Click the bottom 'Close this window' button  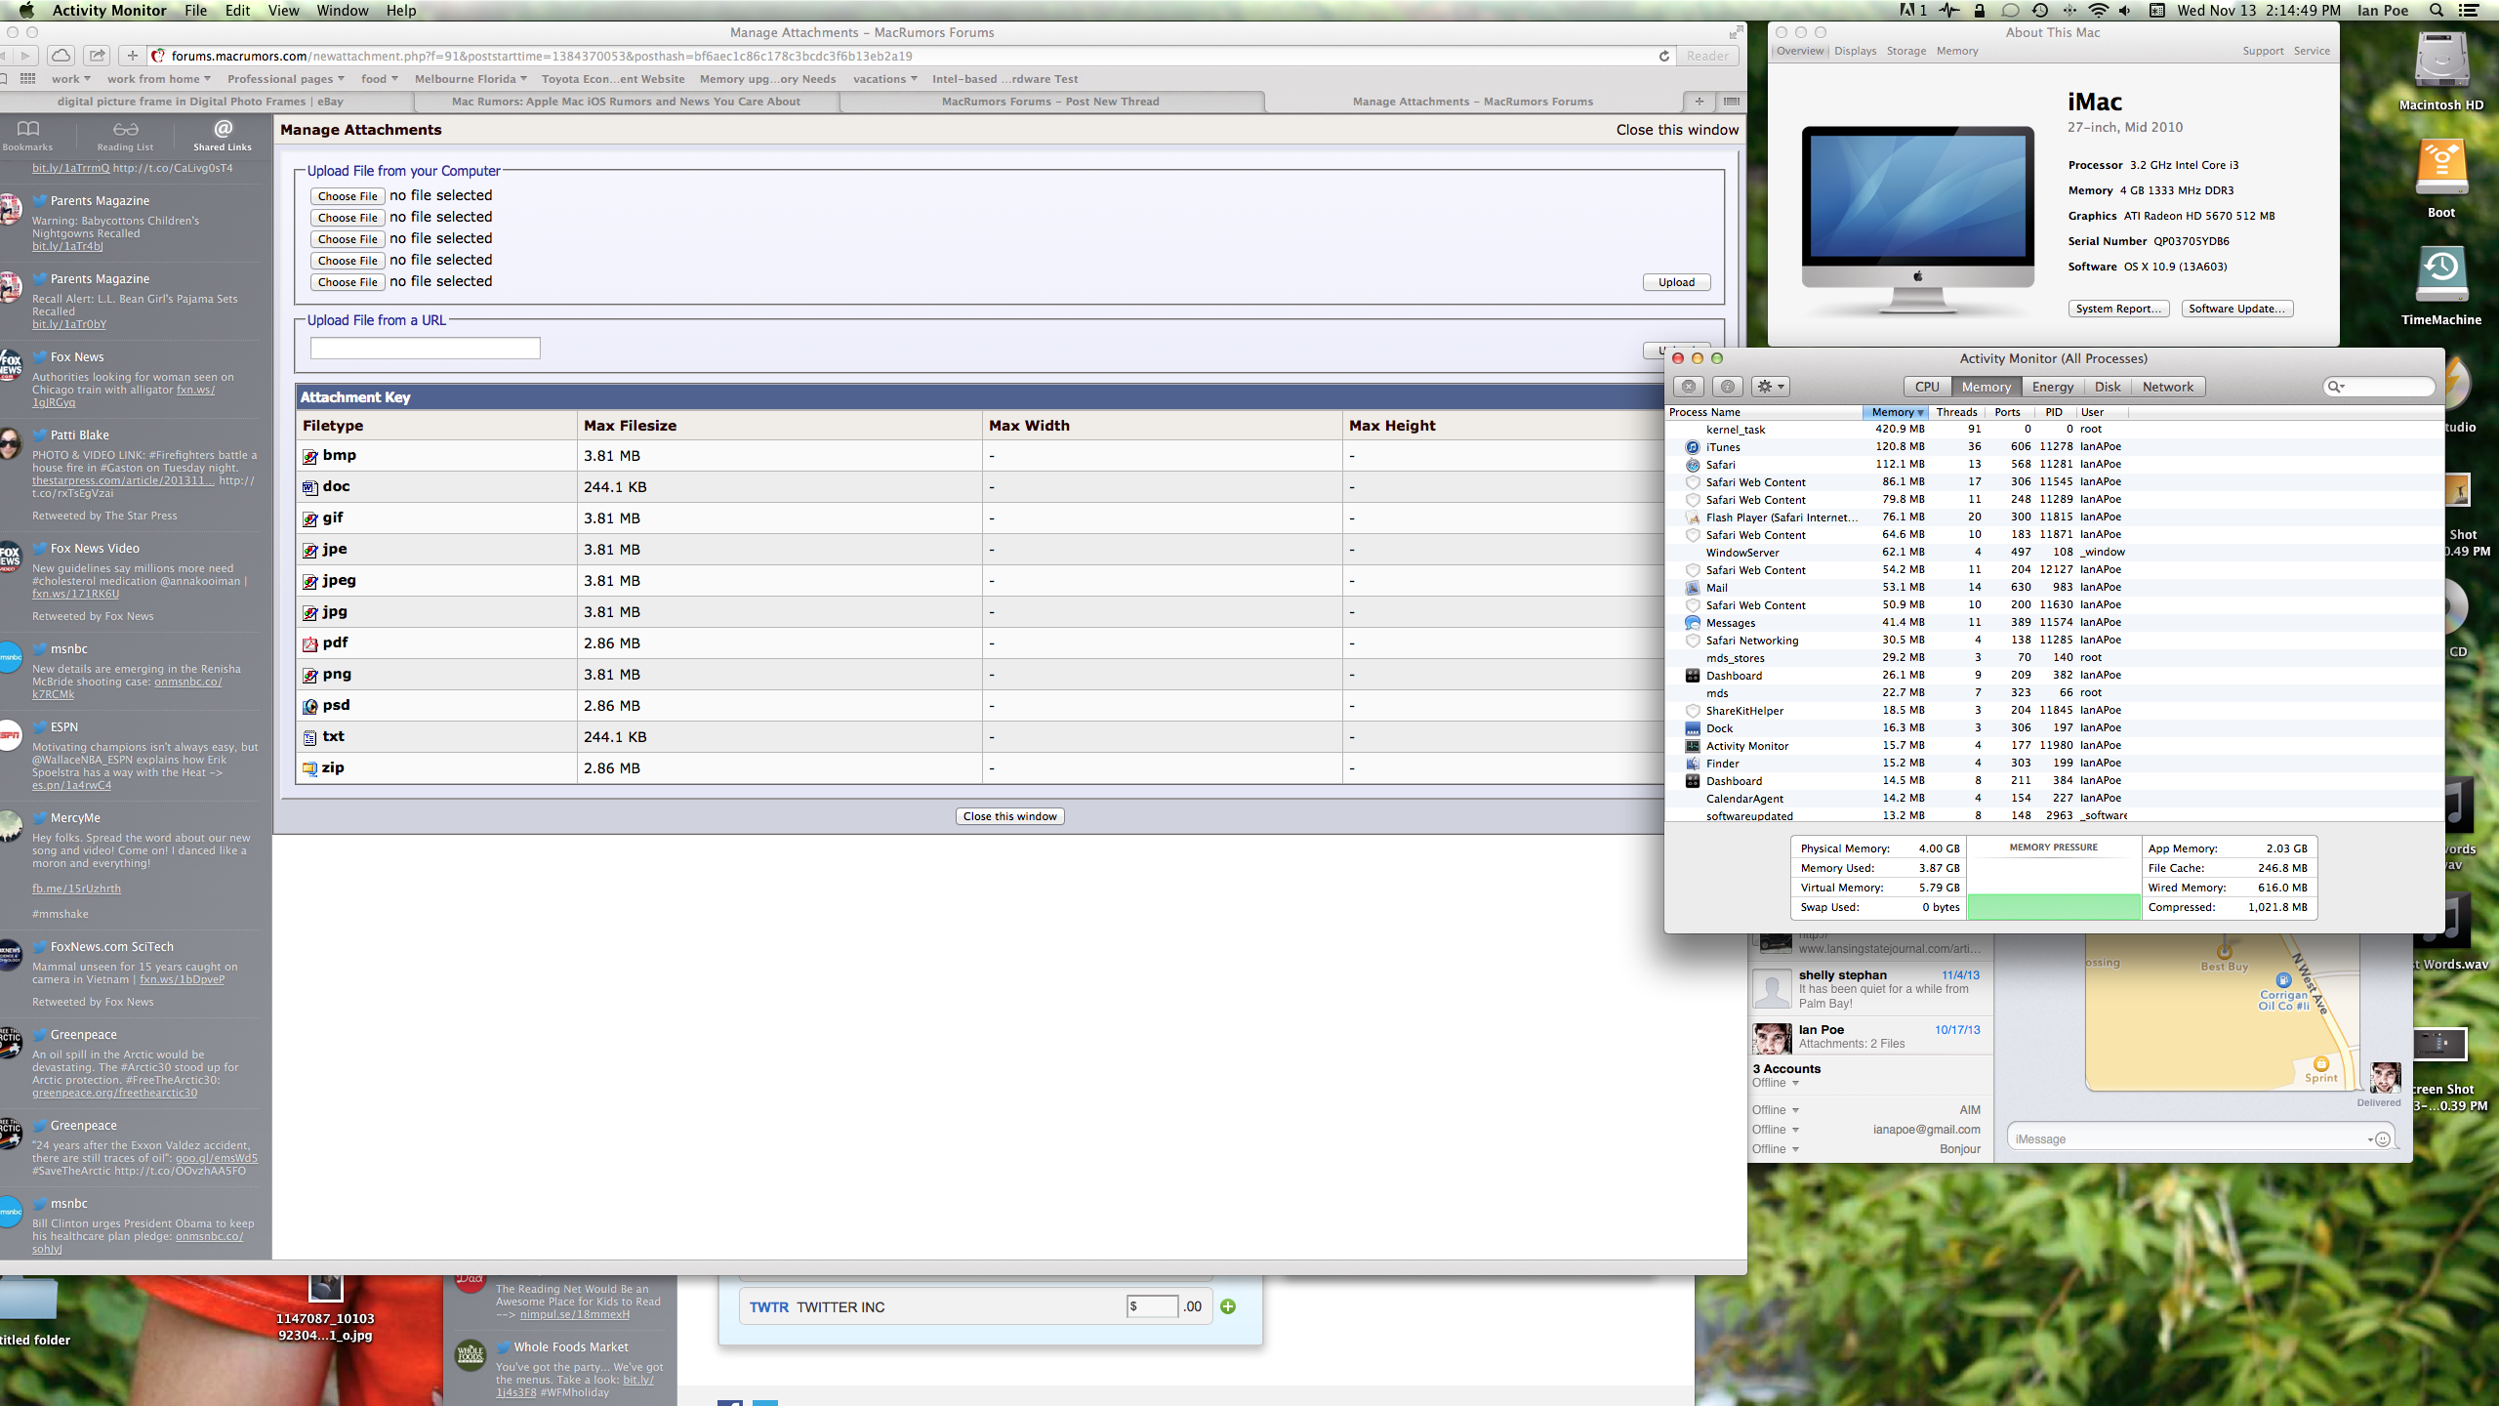[1009, 816]
